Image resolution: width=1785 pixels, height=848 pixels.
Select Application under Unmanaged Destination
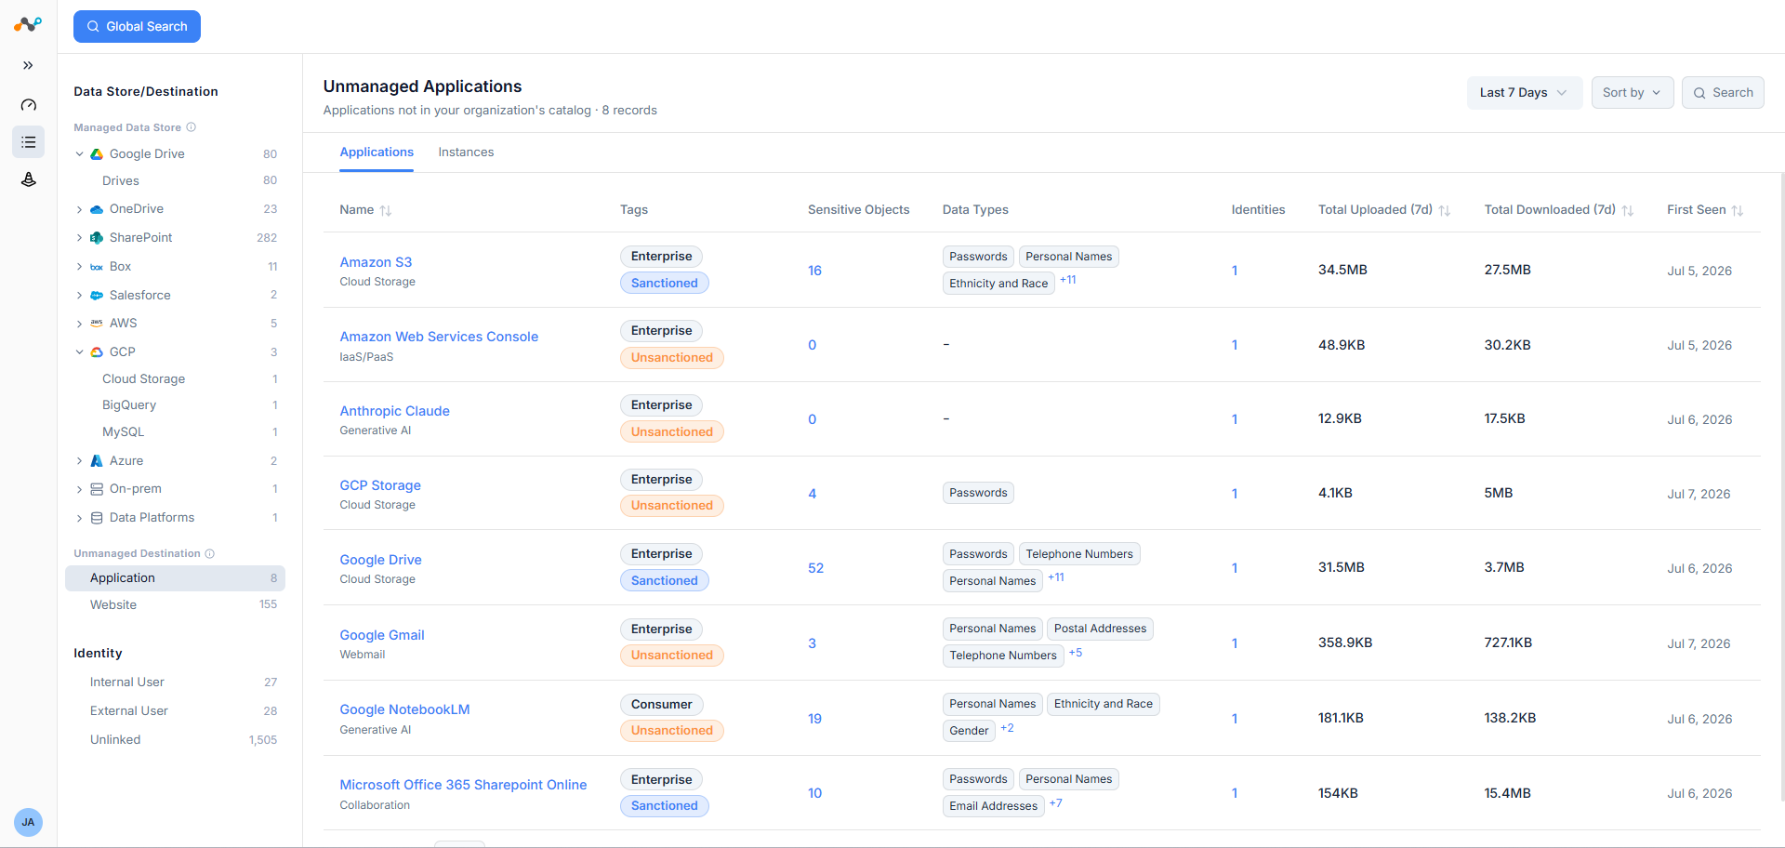tap(175, 578)
